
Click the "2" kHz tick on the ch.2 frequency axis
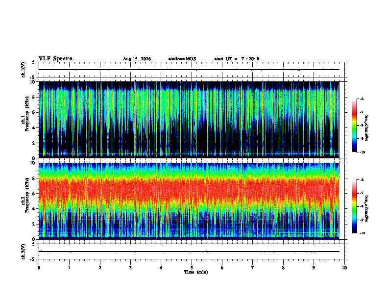coord(34,224)
